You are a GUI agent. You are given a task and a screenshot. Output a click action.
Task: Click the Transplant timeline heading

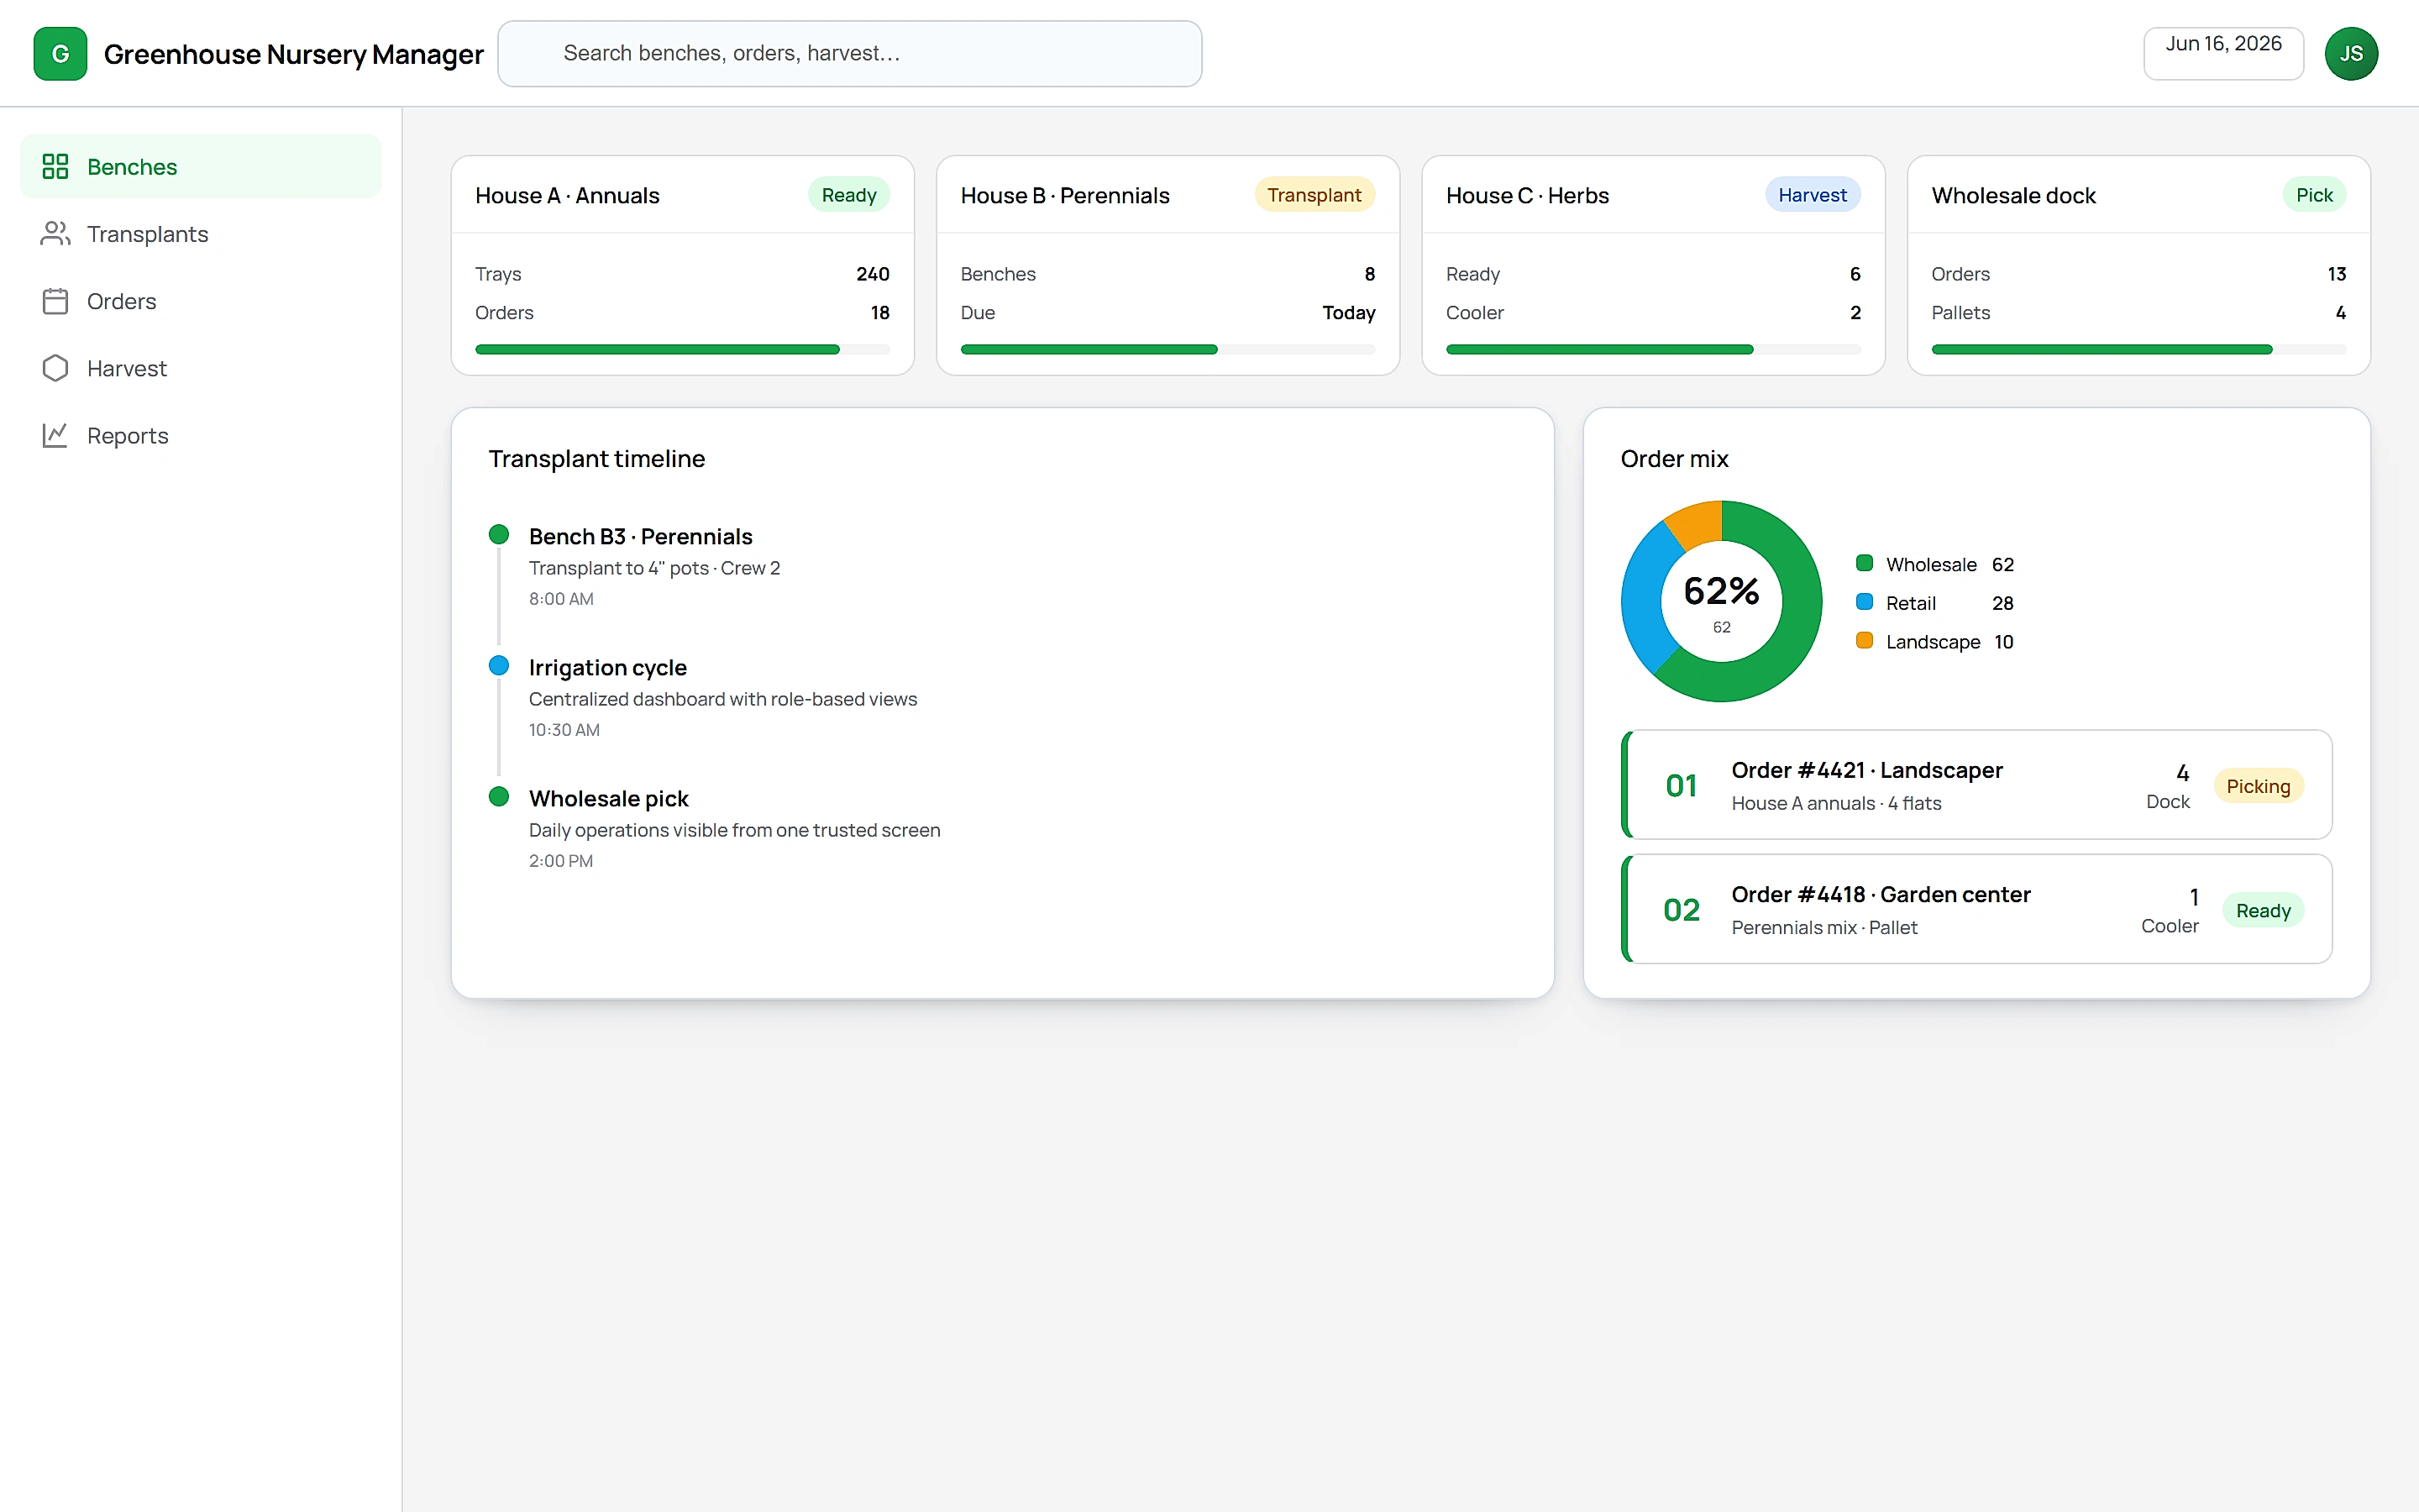pos(596,458)
